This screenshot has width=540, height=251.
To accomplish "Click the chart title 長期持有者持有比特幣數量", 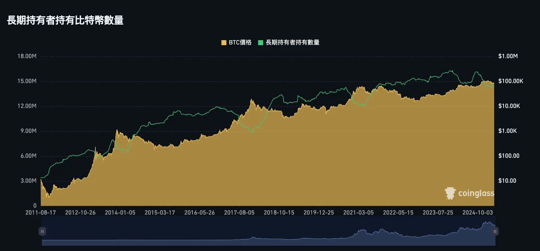I will 65,20.
